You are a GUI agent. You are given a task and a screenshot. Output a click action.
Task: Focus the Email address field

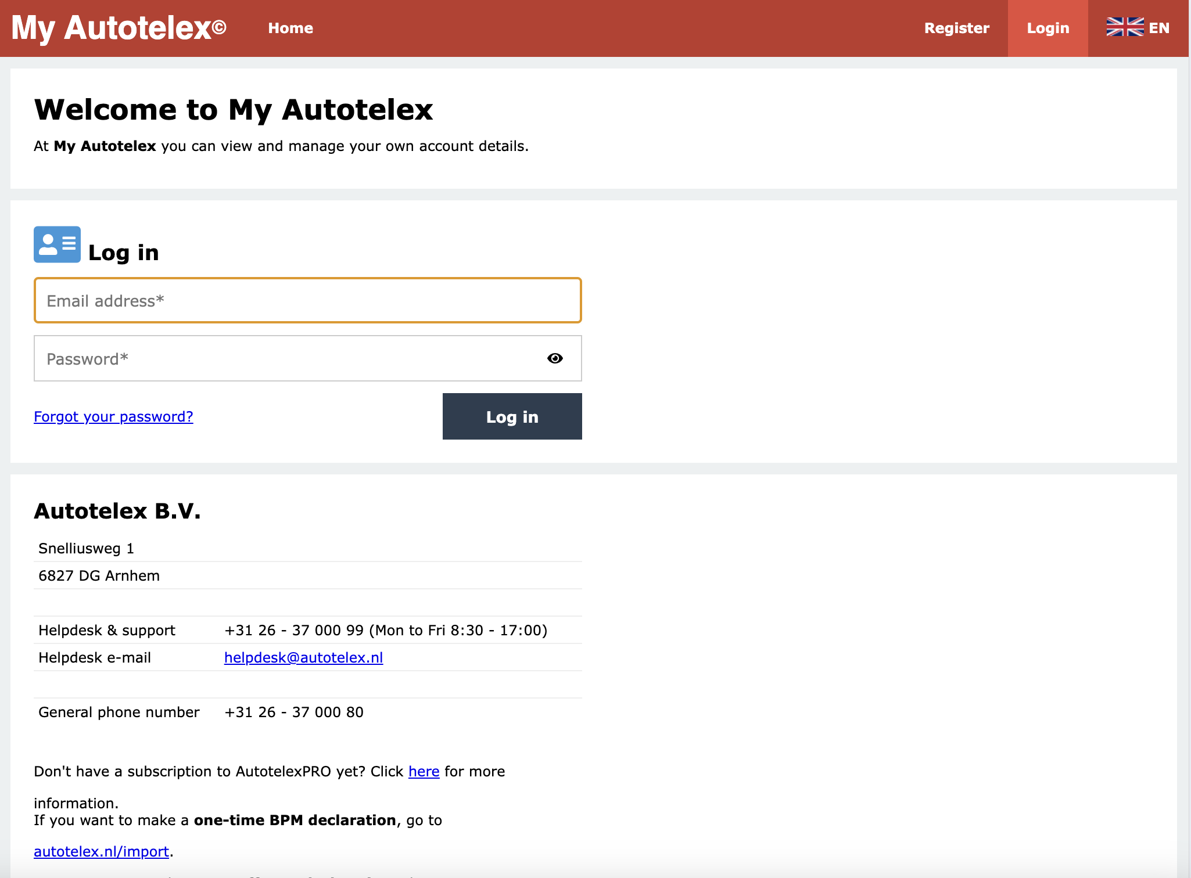(307, 300)
